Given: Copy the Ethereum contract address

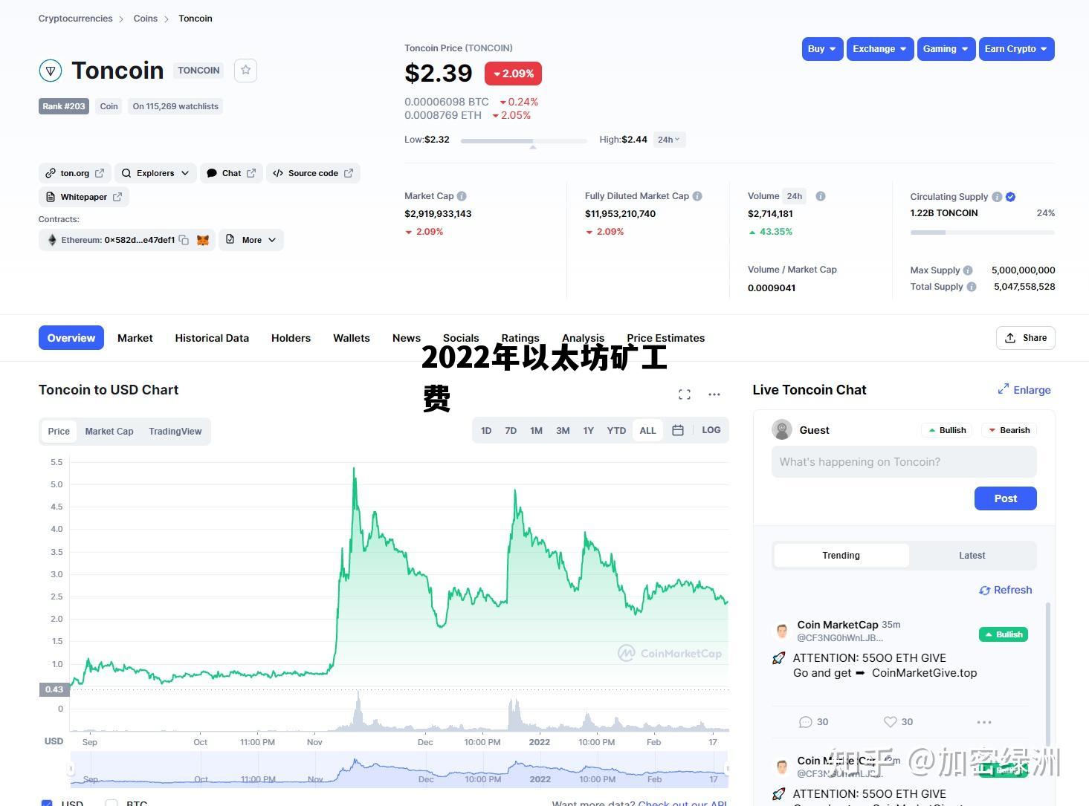Looking at the screenshot, I should coord(184,240).
